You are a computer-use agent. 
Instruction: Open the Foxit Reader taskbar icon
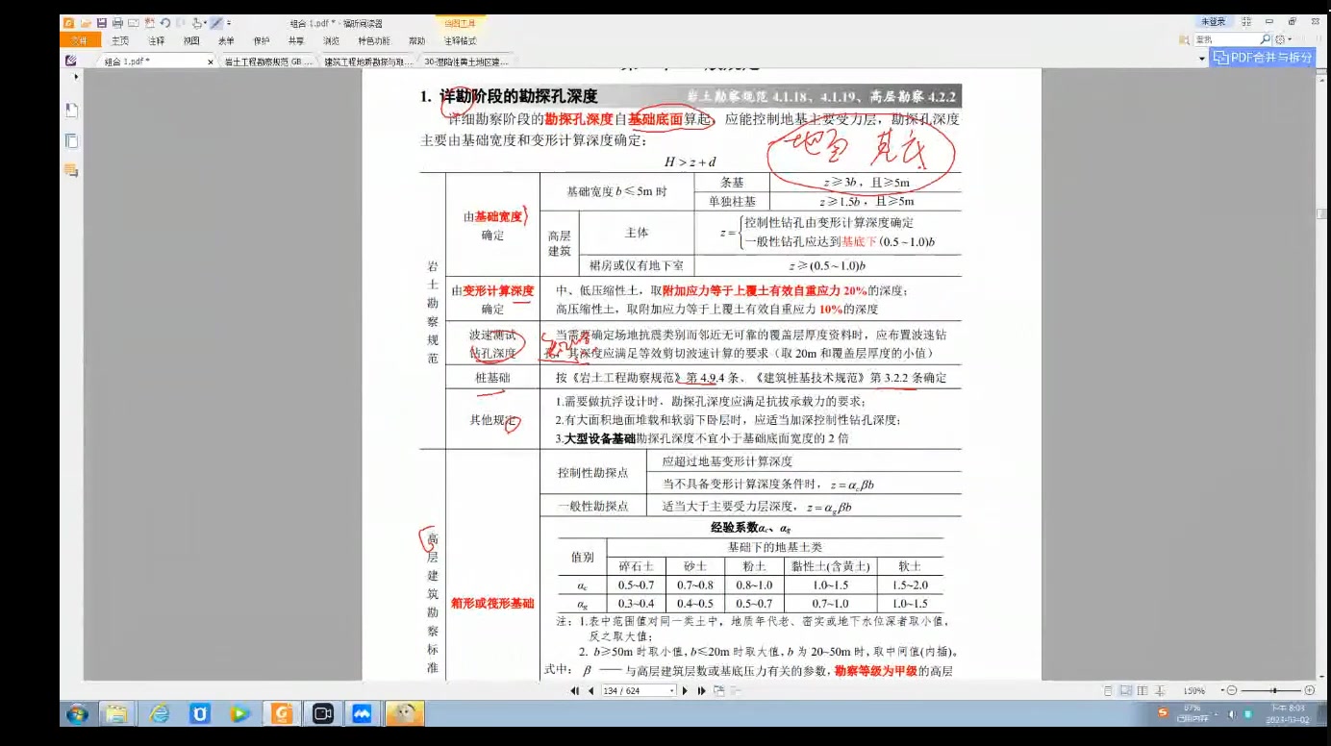click(x=282, y=713)
